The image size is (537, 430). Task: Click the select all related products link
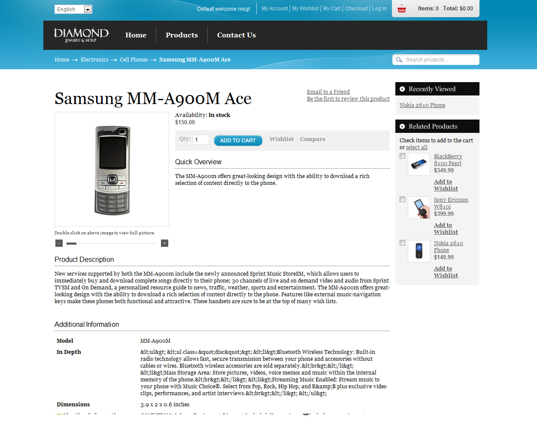click(x=417, y=147)
